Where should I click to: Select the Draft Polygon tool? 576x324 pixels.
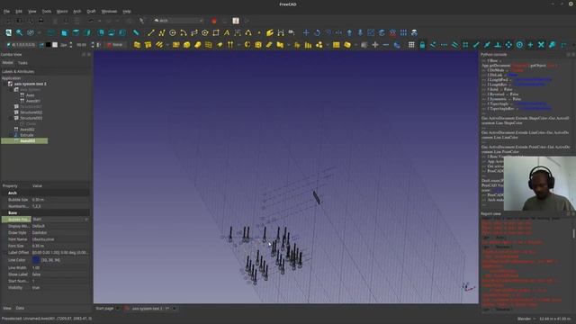pos(205,32)
